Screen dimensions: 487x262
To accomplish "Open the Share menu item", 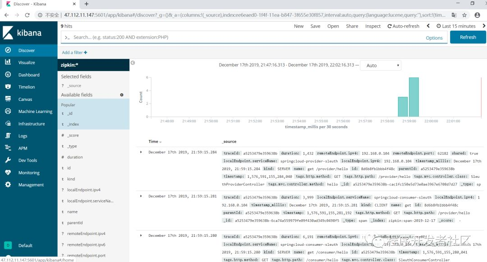I will (352, 26).
